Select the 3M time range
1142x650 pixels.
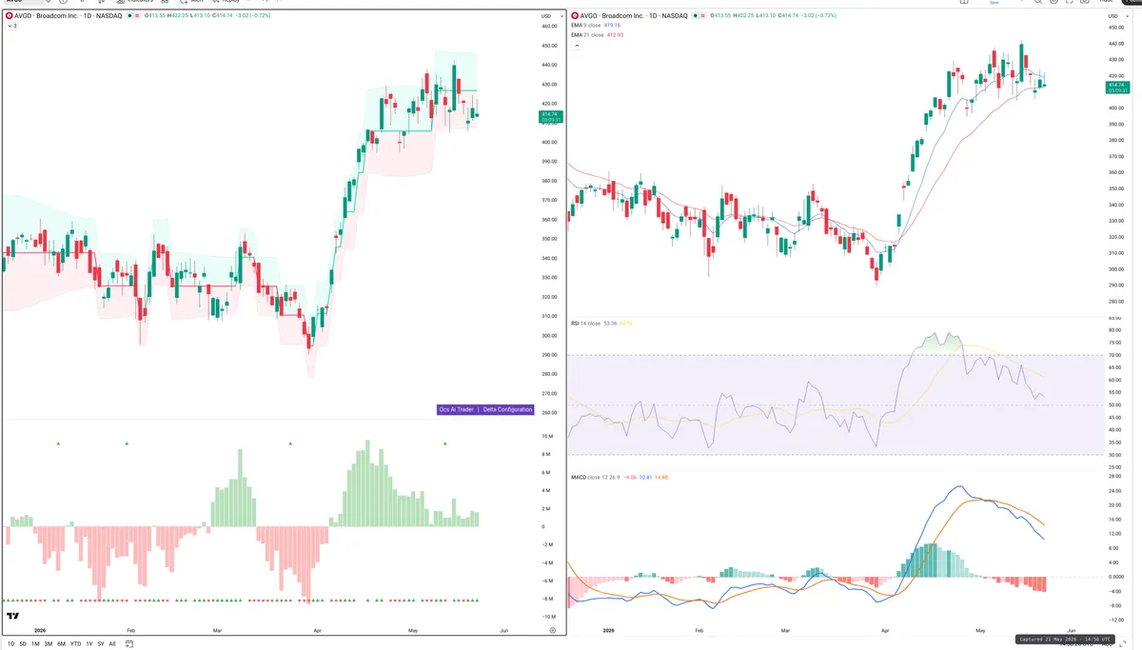(49, 644)
